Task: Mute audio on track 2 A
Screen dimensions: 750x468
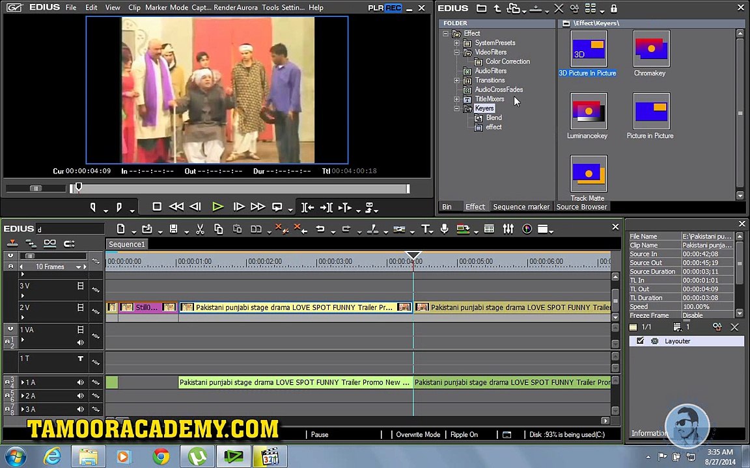Action: (80, 396)
